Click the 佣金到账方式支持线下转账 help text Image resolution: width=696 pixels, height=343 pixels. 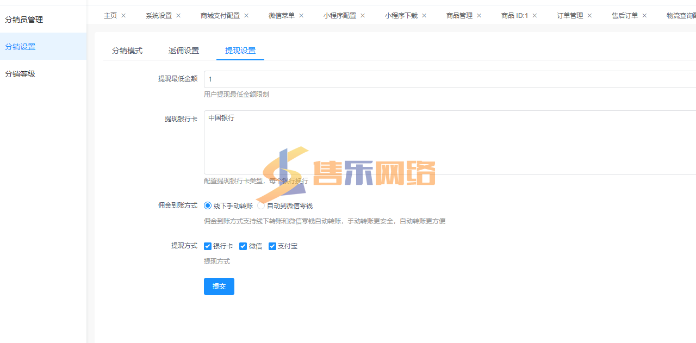click(325, 221)
